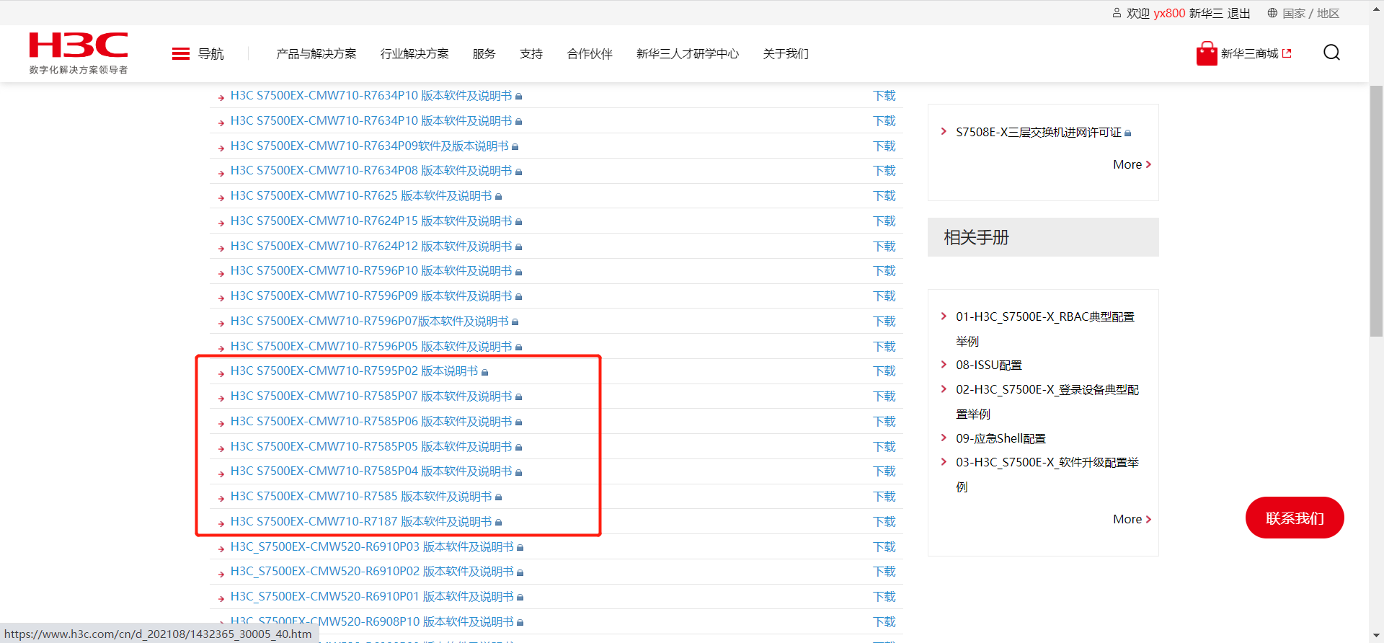Open H3C S7500EX-CMW710-R7585 版本软件及说明书
Screen dimensions: 1384x643
361,497
